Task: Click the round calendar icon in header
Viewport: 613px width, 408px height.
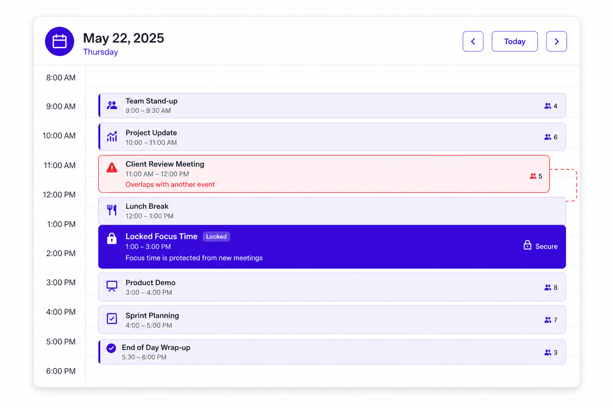Action: pyautogui.click(x=59, y=41)
